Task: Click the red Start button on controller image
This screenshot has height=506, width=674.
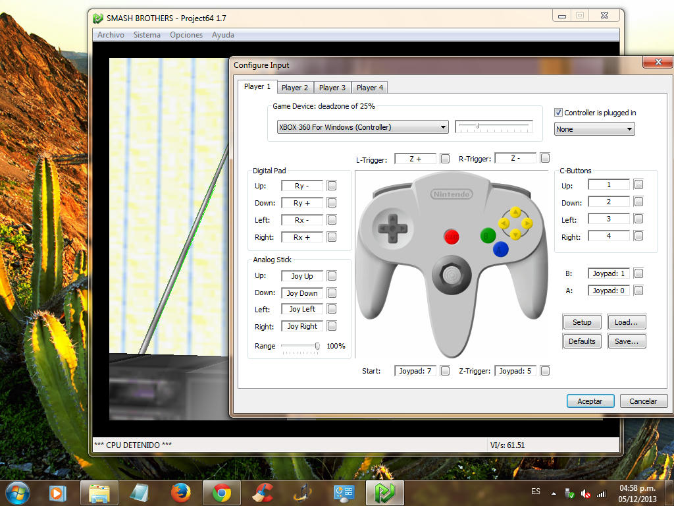Action: (x=452, y=236)
